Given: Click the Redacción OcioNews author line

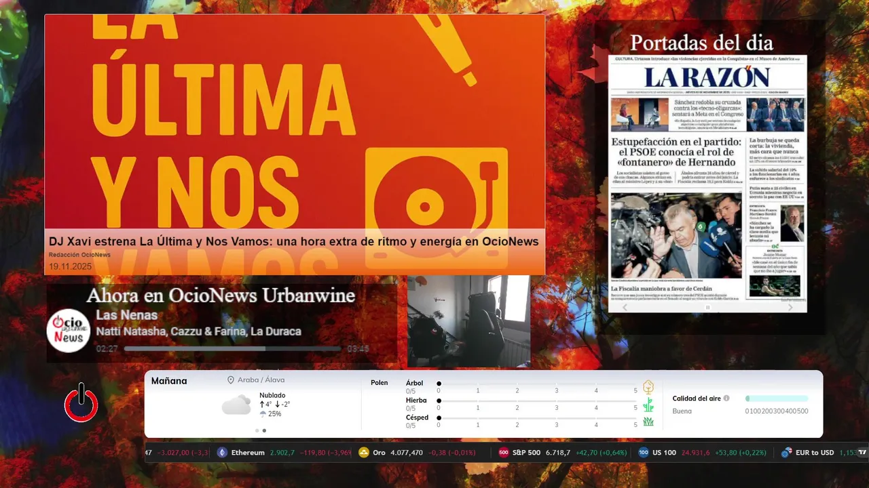Looking at the screenshot, I should tap(79, 255).
